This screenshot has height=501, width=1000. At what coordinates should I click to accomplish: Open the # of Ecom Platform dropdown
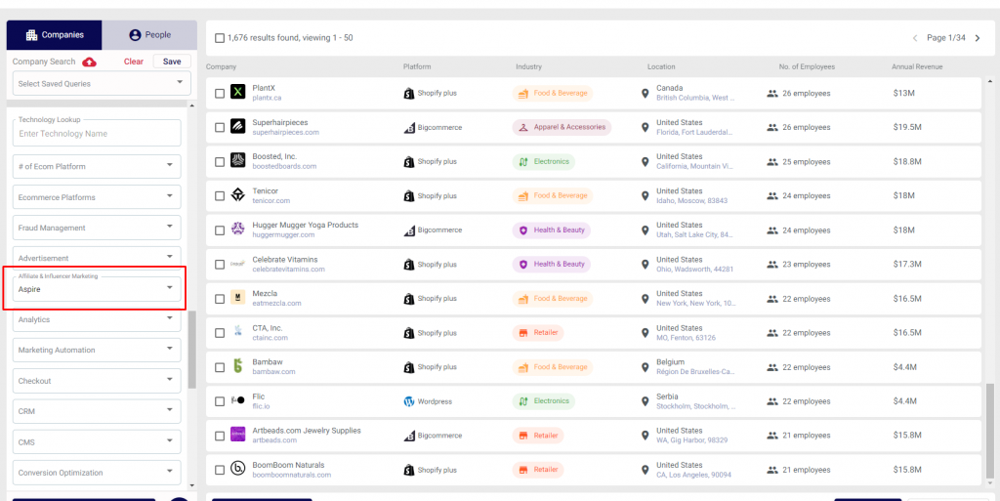coord(97,166)
